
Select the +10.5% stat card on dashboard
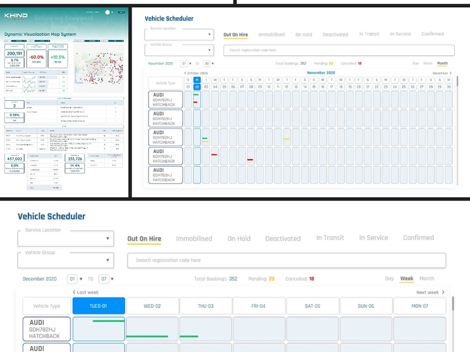[x=58, y=59]
